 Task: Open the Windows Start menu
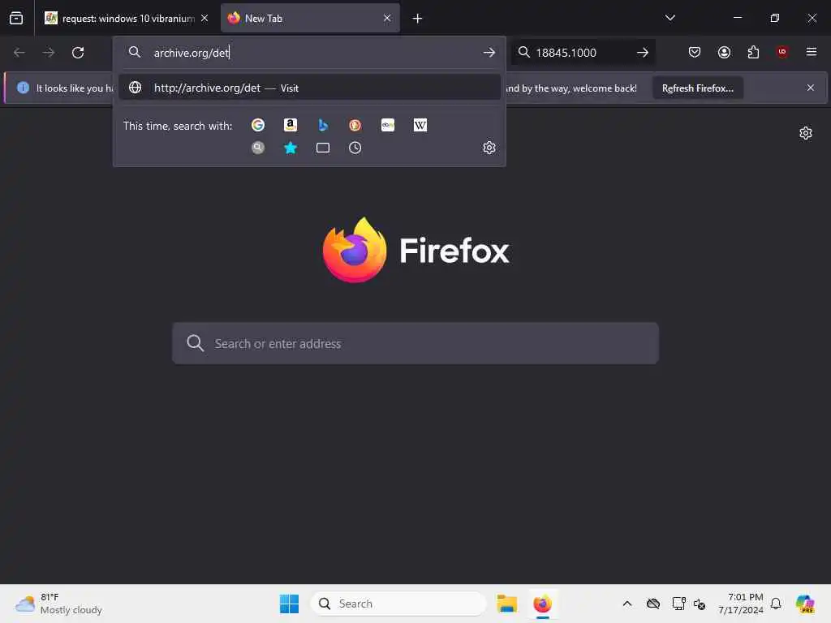[289, 604]
